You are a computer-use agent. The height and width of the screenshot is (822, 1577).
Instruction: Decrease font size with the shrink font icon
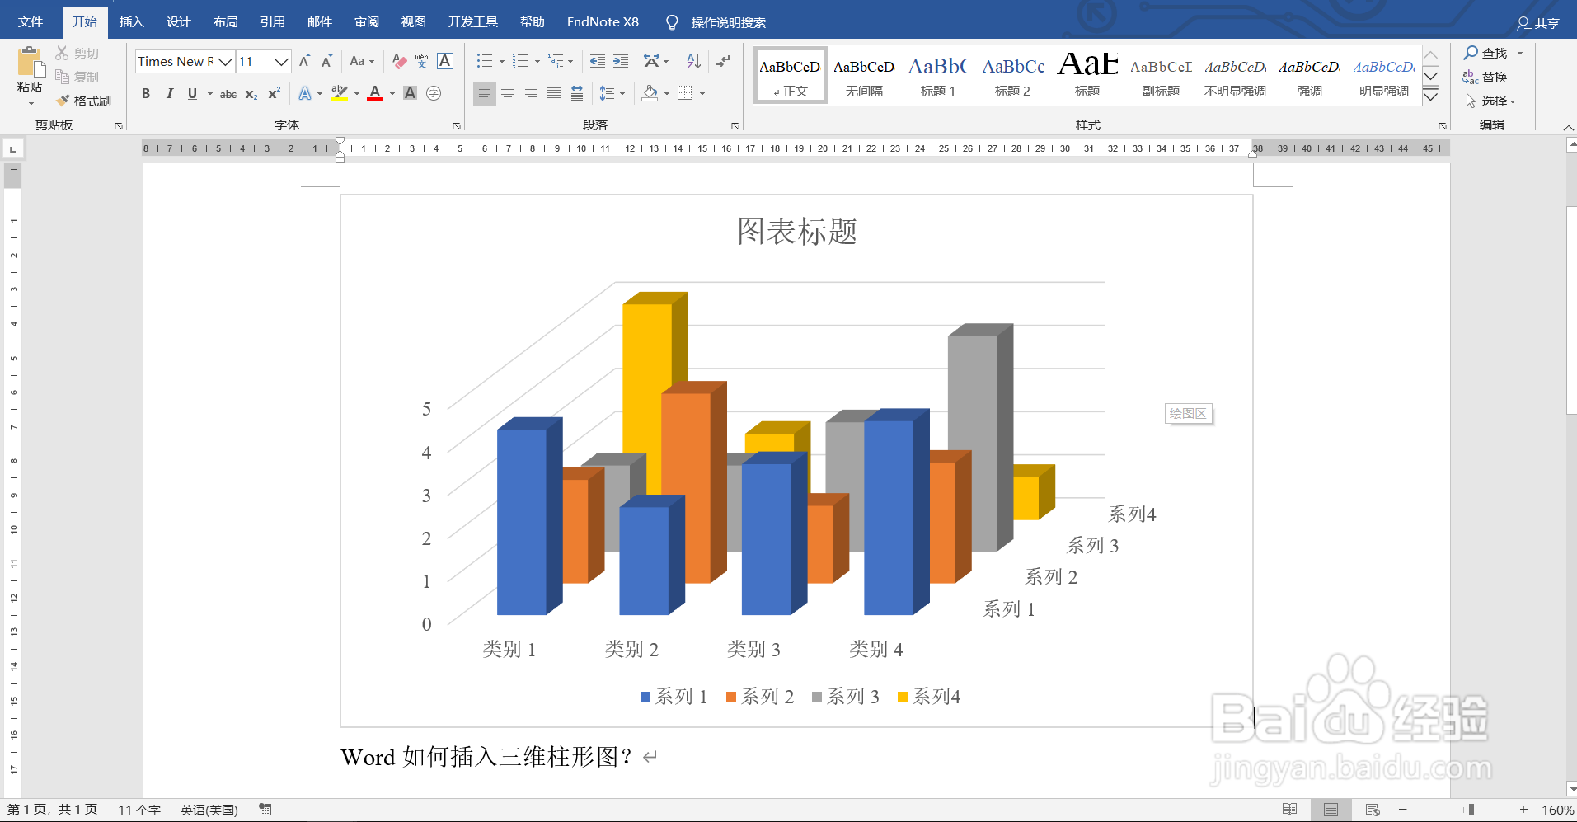(x=326, y=61)
